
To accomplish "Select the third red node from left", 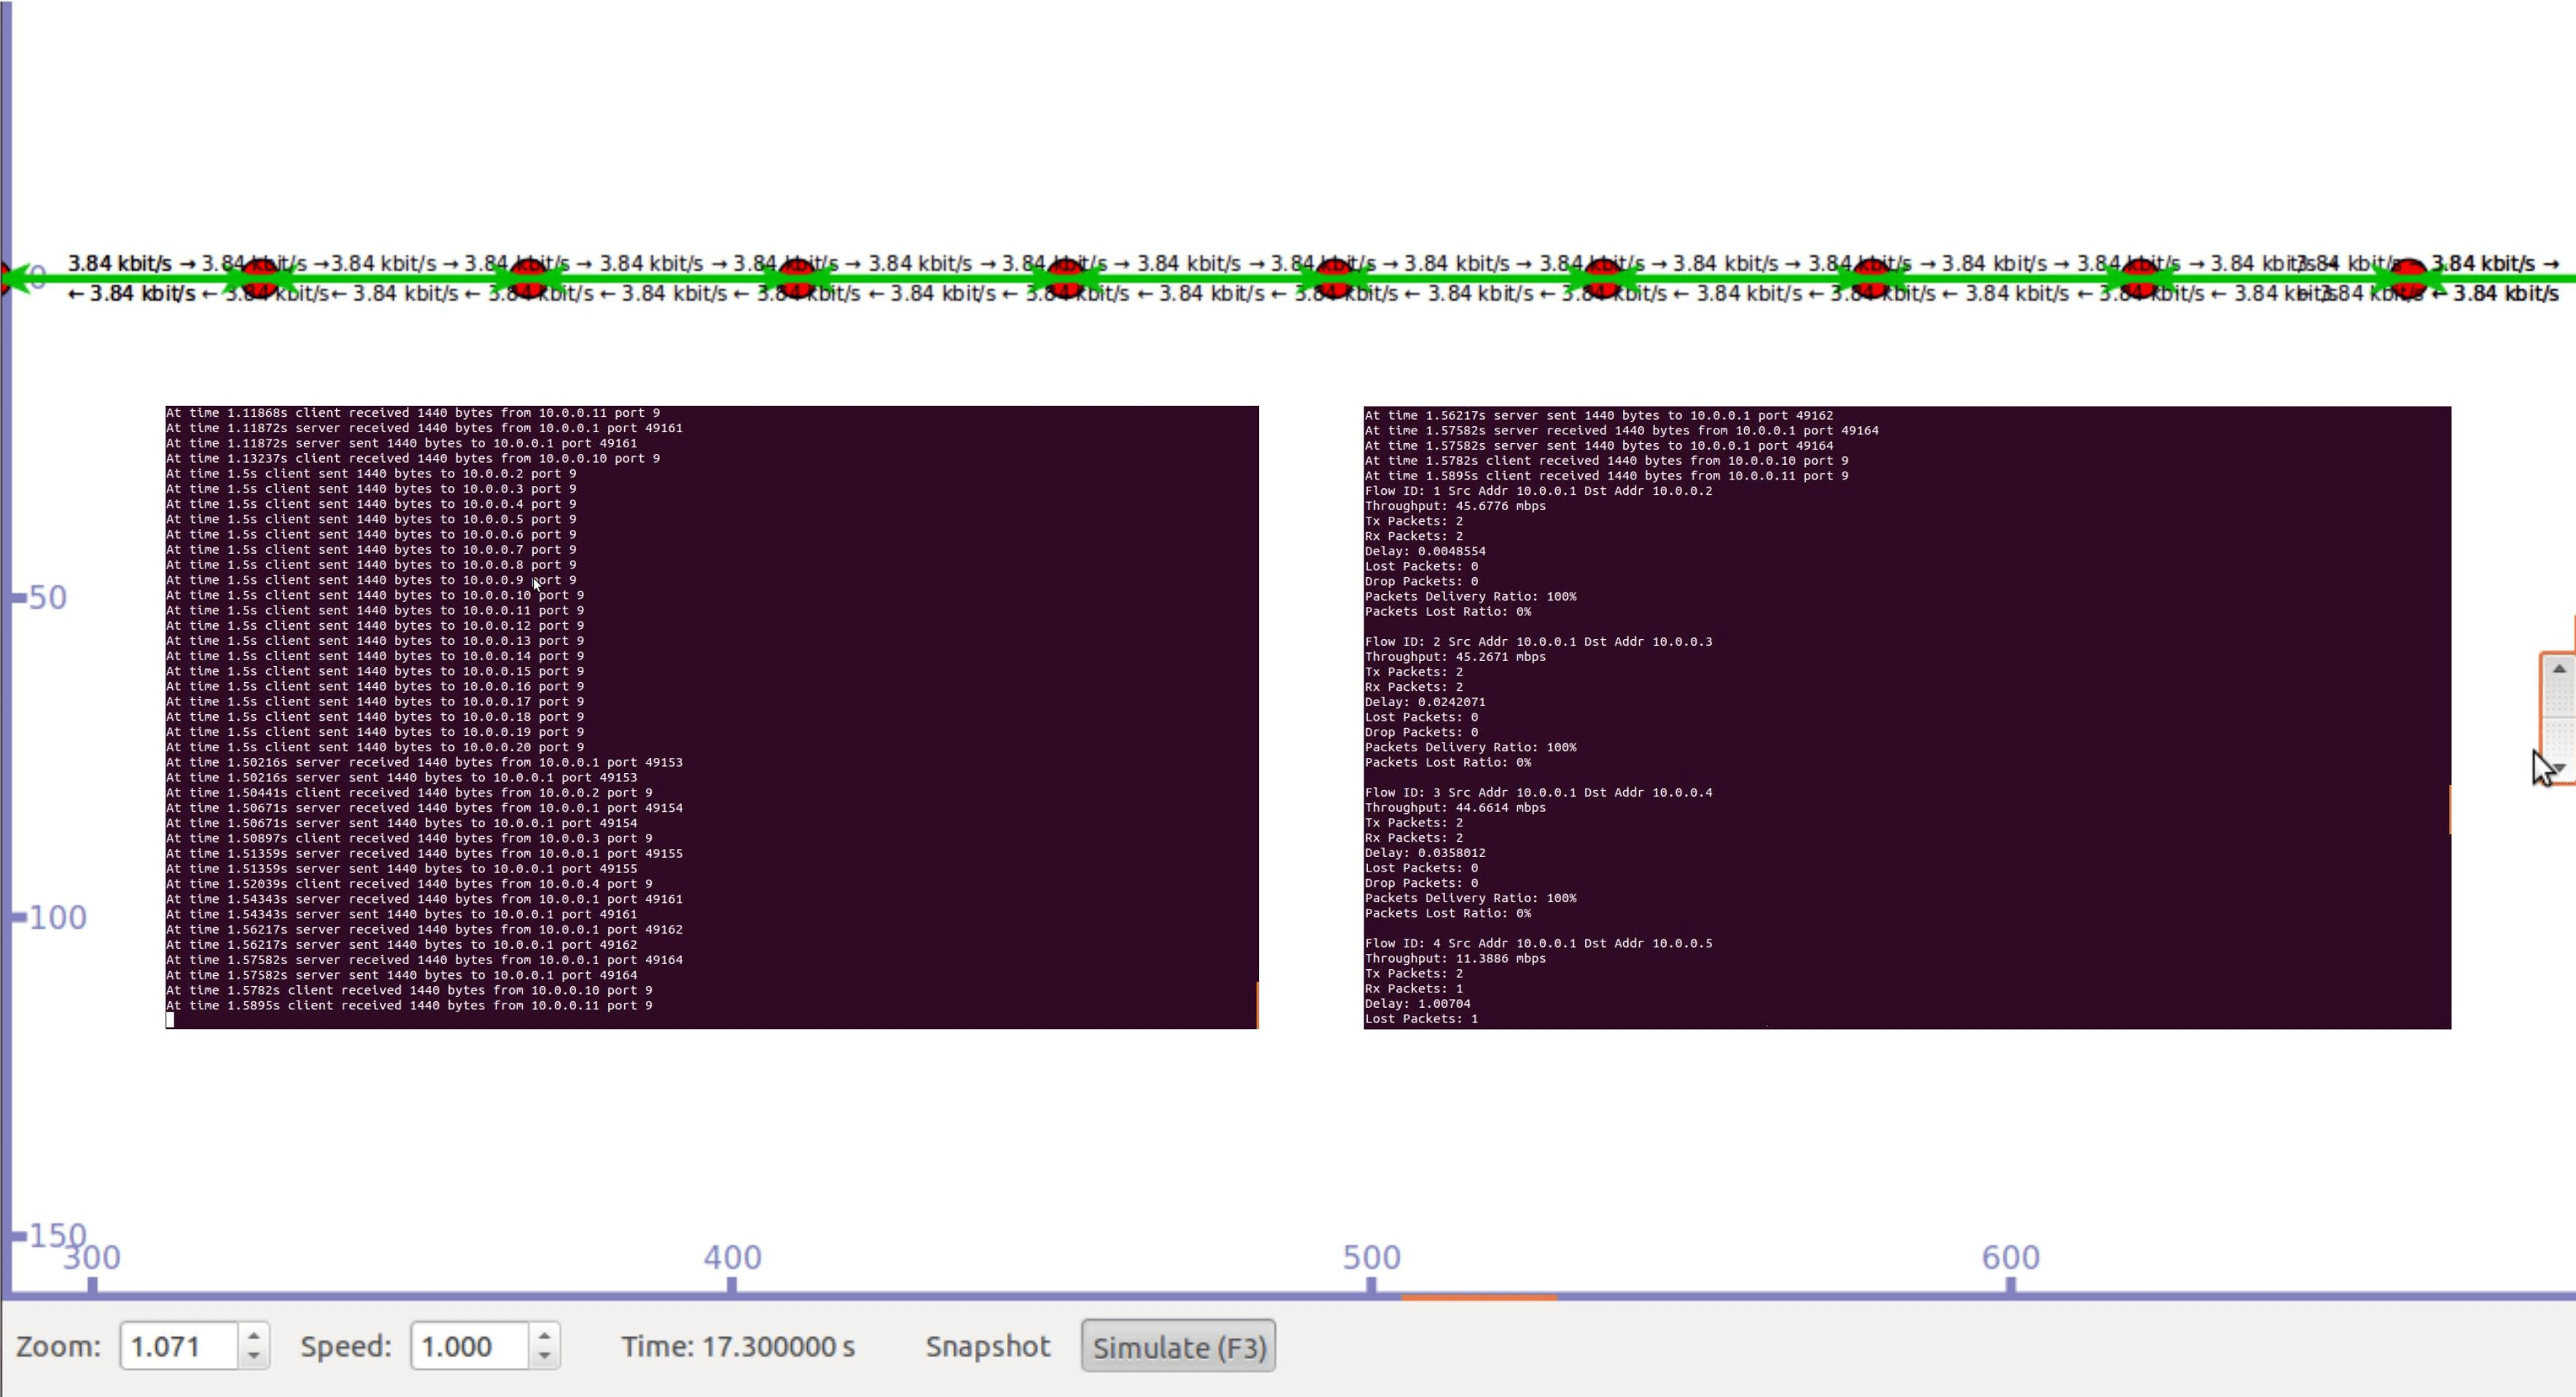I will [797, 278].
